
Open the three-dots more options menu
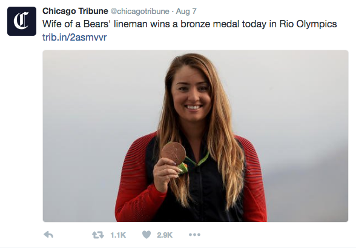coord(194,235)
